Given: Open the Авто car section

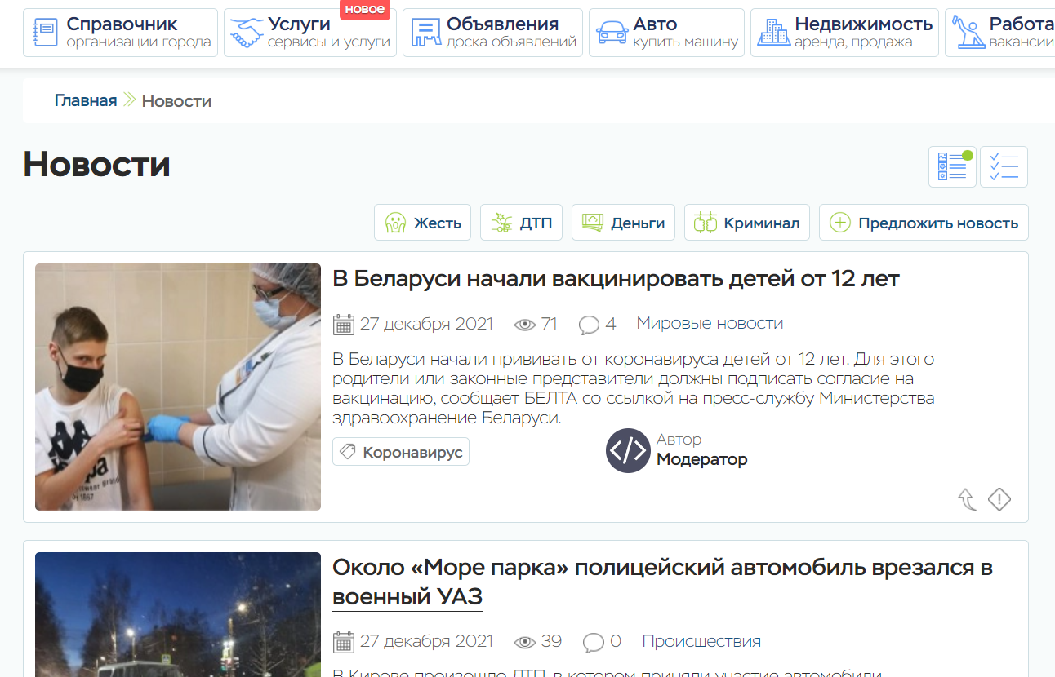Looking at the screenshot, I should [x=666, y=33].
